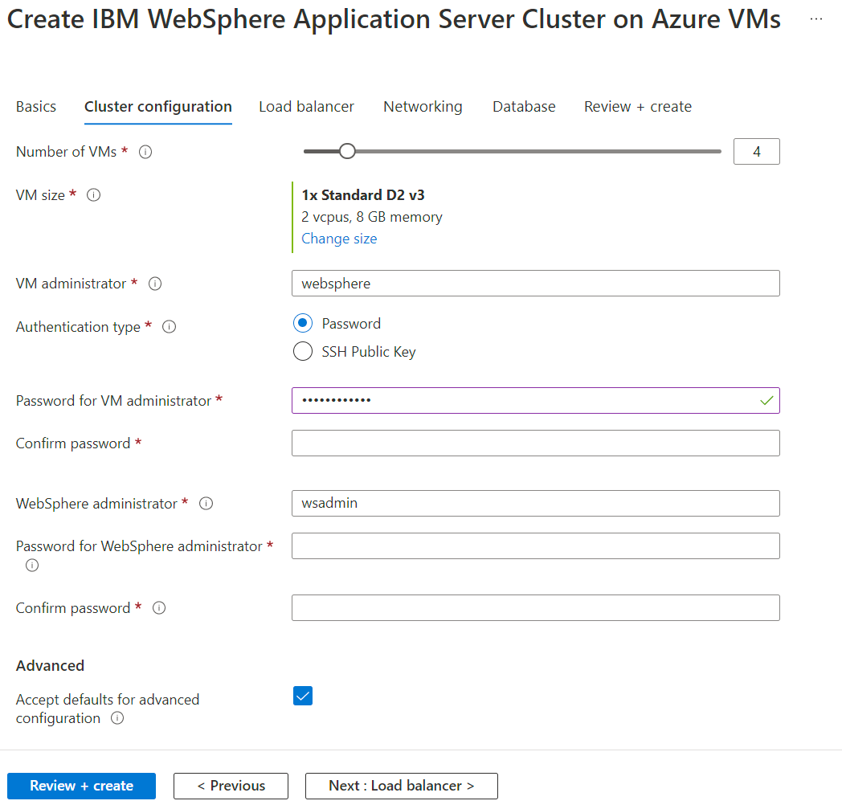Select Password authentication radio button
This screenshot has width=842, height=809.
coord(303,323)
